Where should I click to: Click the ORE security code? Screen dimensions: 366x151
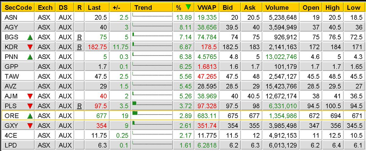[11, 116]
